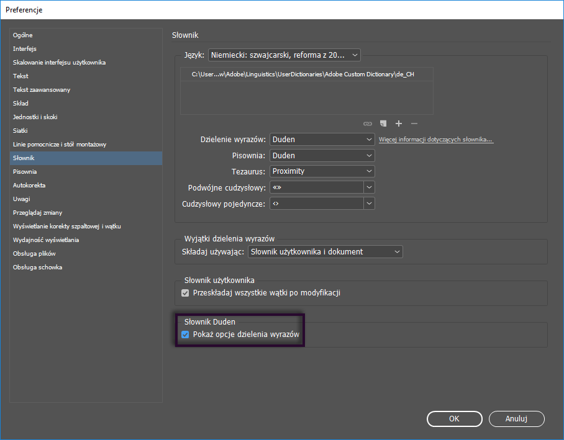The image size is (564, 440).
Task: Open Dzielenie wyrazów dropdown
Action: (x=322, y=140)
